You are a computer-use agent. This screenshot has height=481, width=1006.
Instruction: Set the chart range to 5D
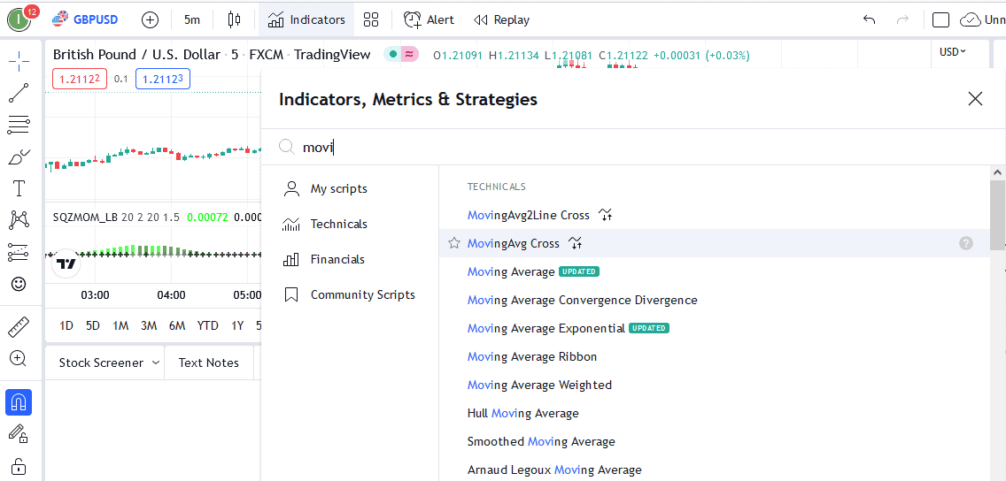tap(93, 325)
